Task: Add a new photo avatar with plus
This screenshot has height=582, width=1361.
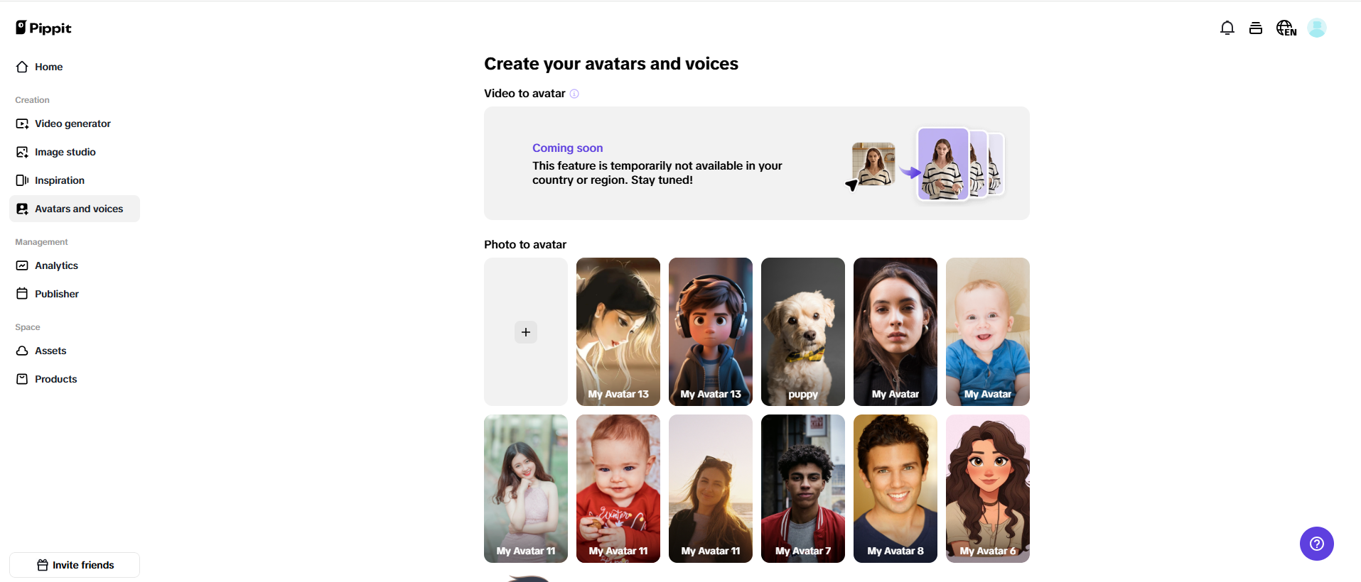Action: tap(526, 332)
